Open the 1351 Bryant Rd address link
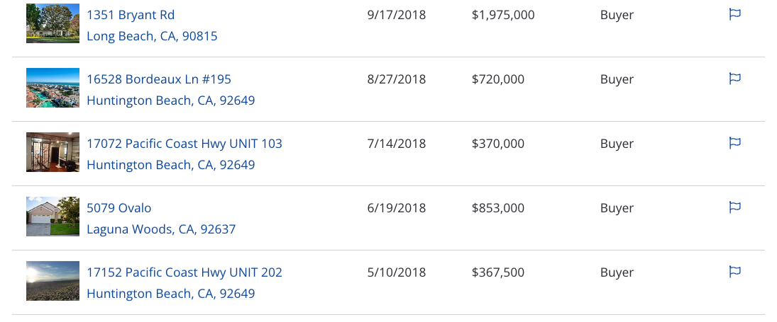Screen dimensions: 777x322 [131, 15]
